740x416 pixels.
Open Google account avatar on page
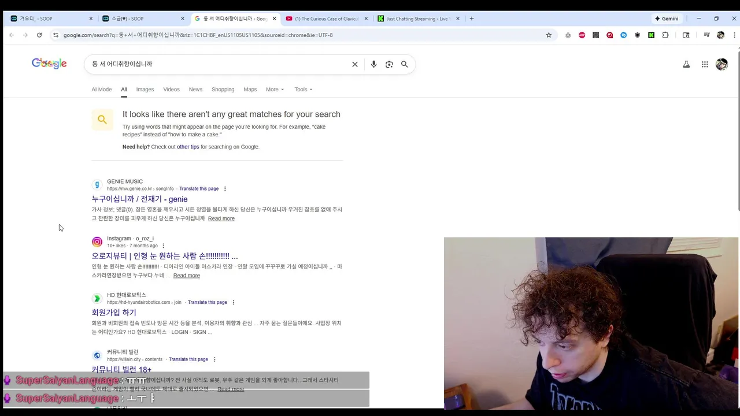pos(721,64)
